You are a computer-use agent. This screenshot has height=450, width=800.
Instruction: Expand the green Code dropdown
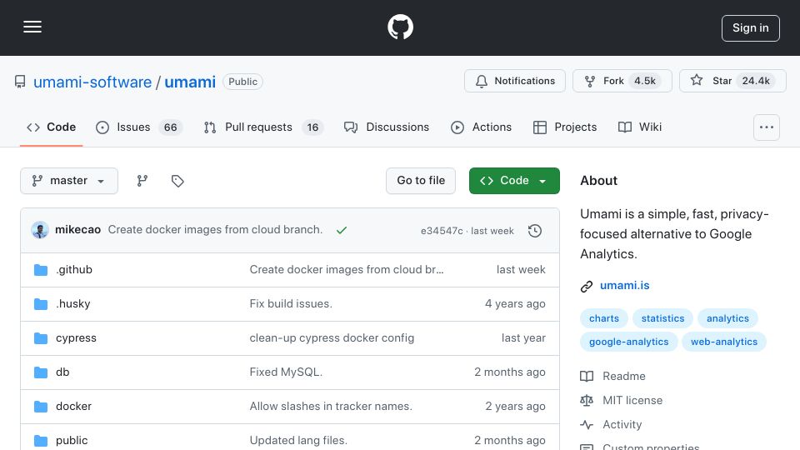point(514,181)
